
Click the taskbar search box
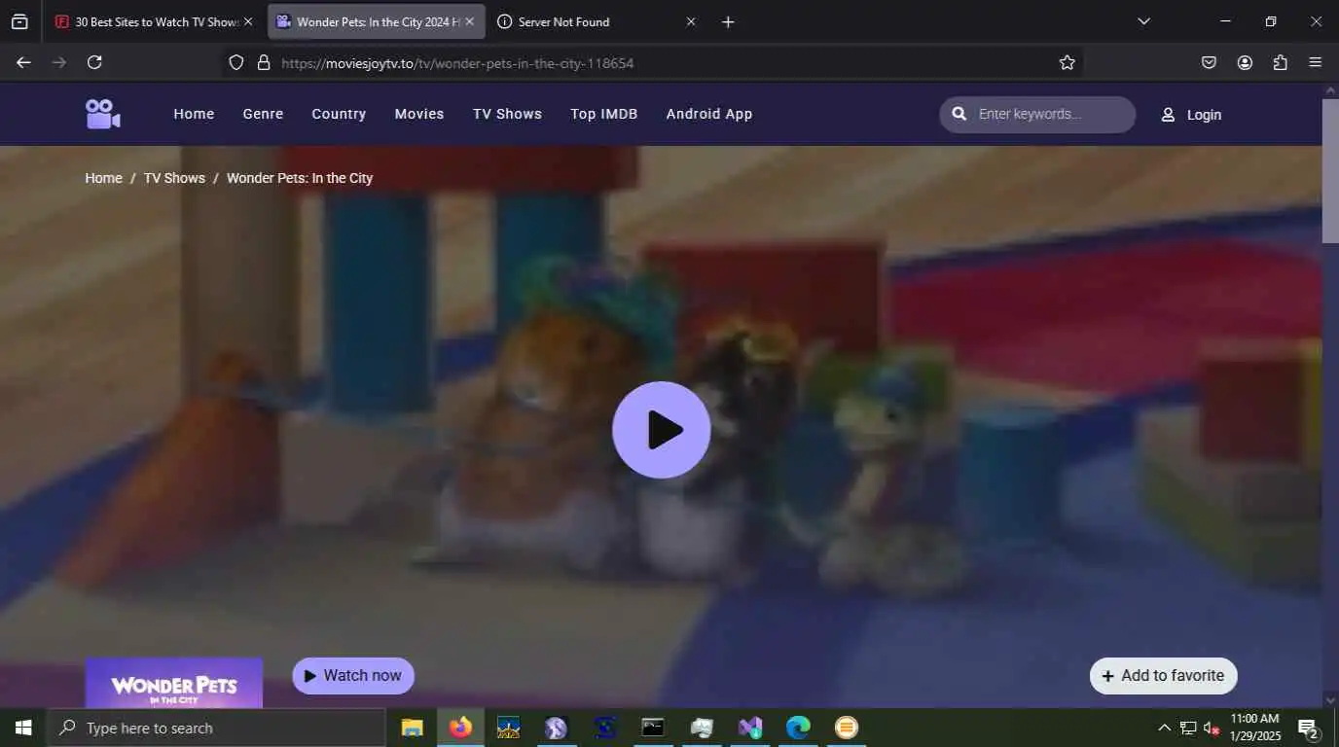pyautogui.click(x=216, y=728)
